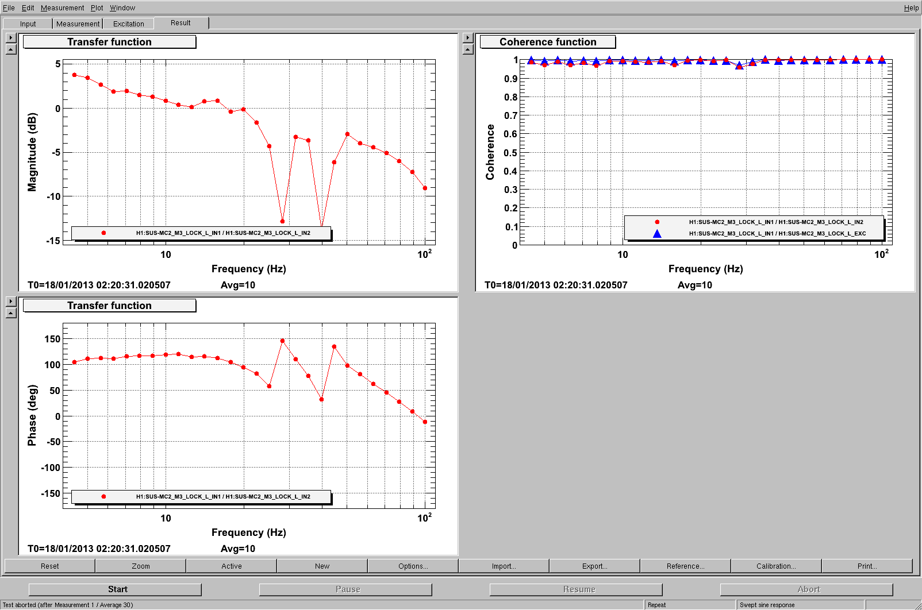Viewport: 922px width, 610px height.
Task: Click the New plot button
Action: [x=322, y=566]
